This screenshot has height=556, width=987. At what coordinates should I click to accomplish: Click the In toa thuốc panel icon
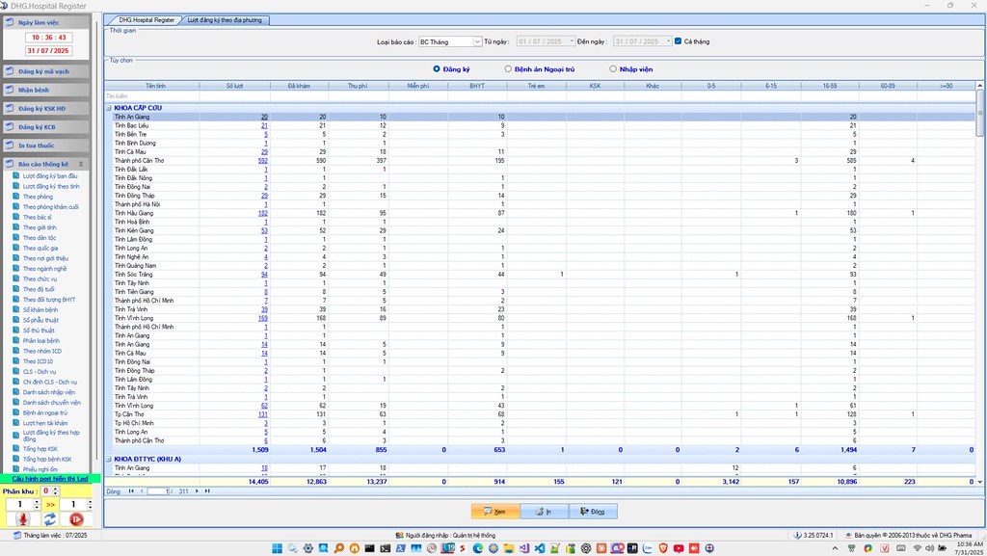click(x=10, y=146)
